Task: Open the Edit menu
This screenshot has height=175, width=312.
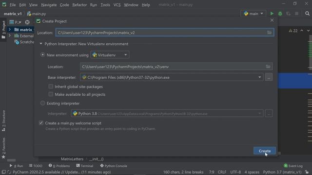Action: pos(22,5)
